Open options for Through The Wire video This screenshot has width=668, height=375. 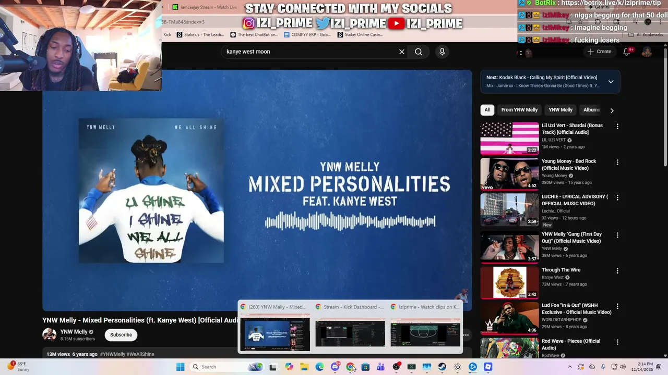tap(617, 271)
